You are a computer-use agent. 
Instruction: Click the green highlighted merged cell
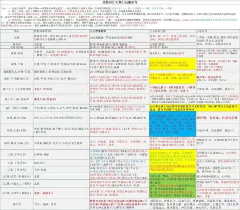pos(172,186)
